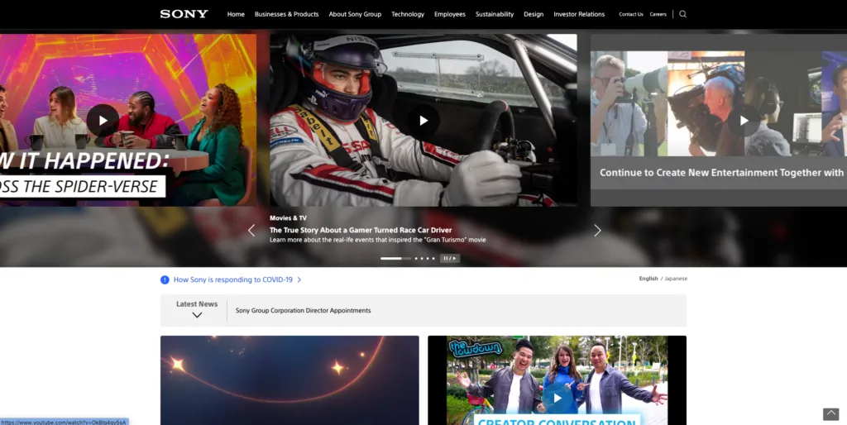Open the Careers link in the header
The width and height of the screenshot is (847, 425).
658,14
